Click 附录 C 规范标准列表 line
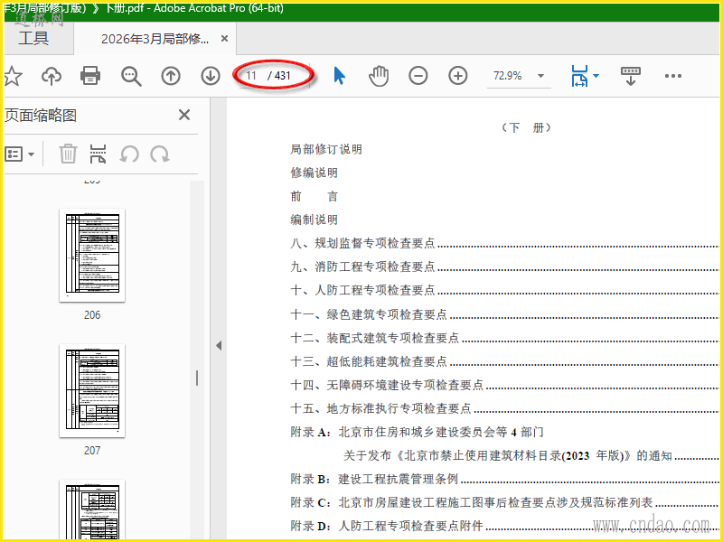Image resolution: width=723 pixels, height=542 pixels. [x=504, y=502]
